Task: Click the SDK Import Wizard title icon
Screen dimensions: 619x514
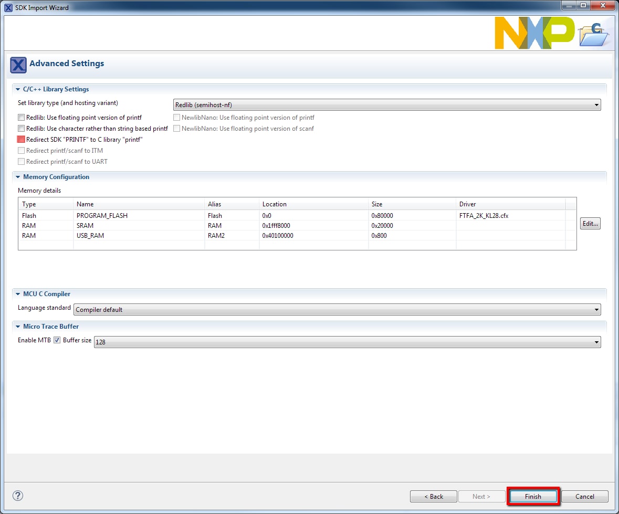Action: pyautogui.click(x=8, y=7)
